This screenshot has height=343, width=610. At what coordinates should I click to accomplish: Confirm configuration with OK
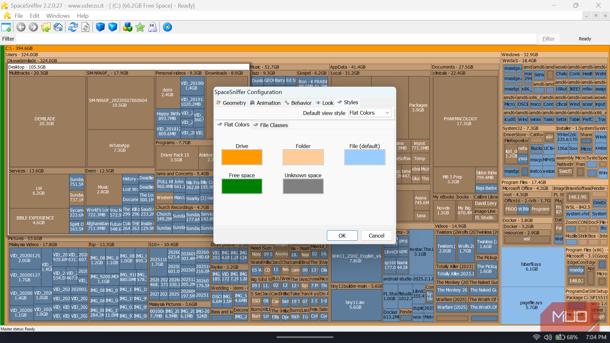342,236
